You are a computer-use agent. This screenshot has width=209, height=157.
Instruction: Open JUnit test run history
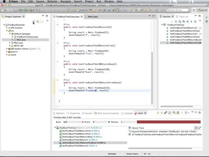(186, 113)
